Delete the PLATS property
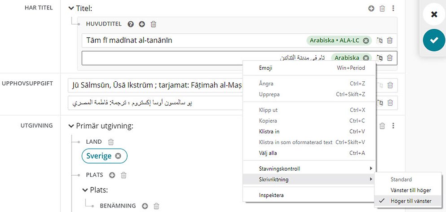This screenshot has width=446, height=212. coord(124,175)
